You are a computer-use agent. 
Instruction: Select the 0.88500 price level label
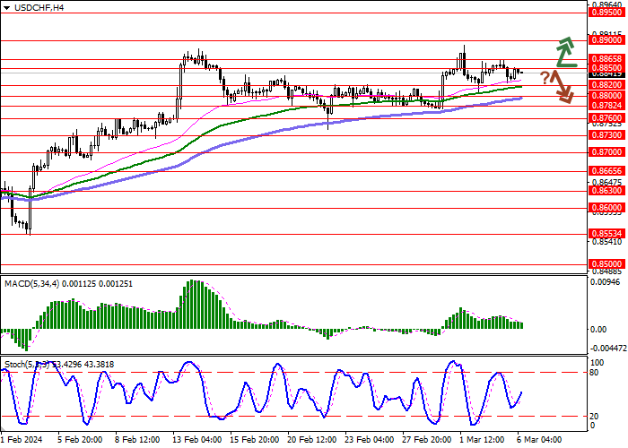[x=606, y=68]
